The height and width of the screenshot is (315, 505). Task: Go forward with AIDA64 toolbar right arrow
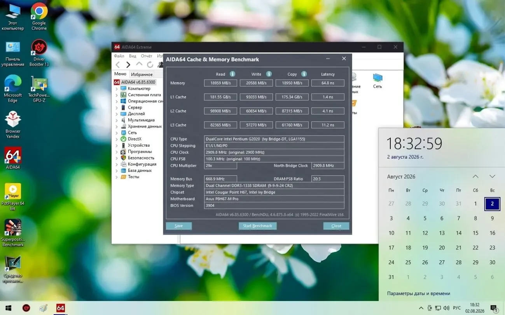tap(128, 65)
